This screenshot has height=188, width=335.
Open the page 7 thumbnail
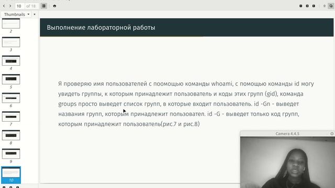coord(11,116)
